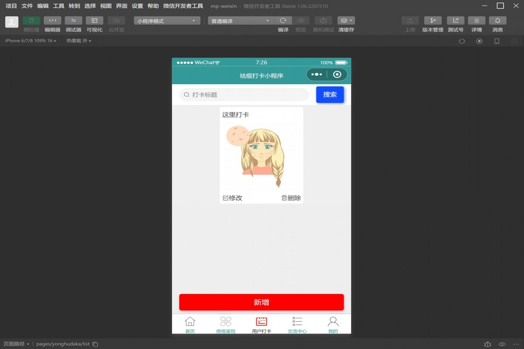Open the 工具 menu in menu bar
Image resolution: width=524 pixels, height=349 pixels.
(x=58, y=6)
